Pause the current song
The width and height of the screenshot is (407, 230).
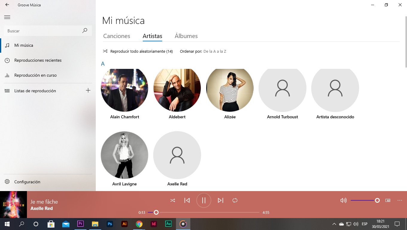click(204, 200)
